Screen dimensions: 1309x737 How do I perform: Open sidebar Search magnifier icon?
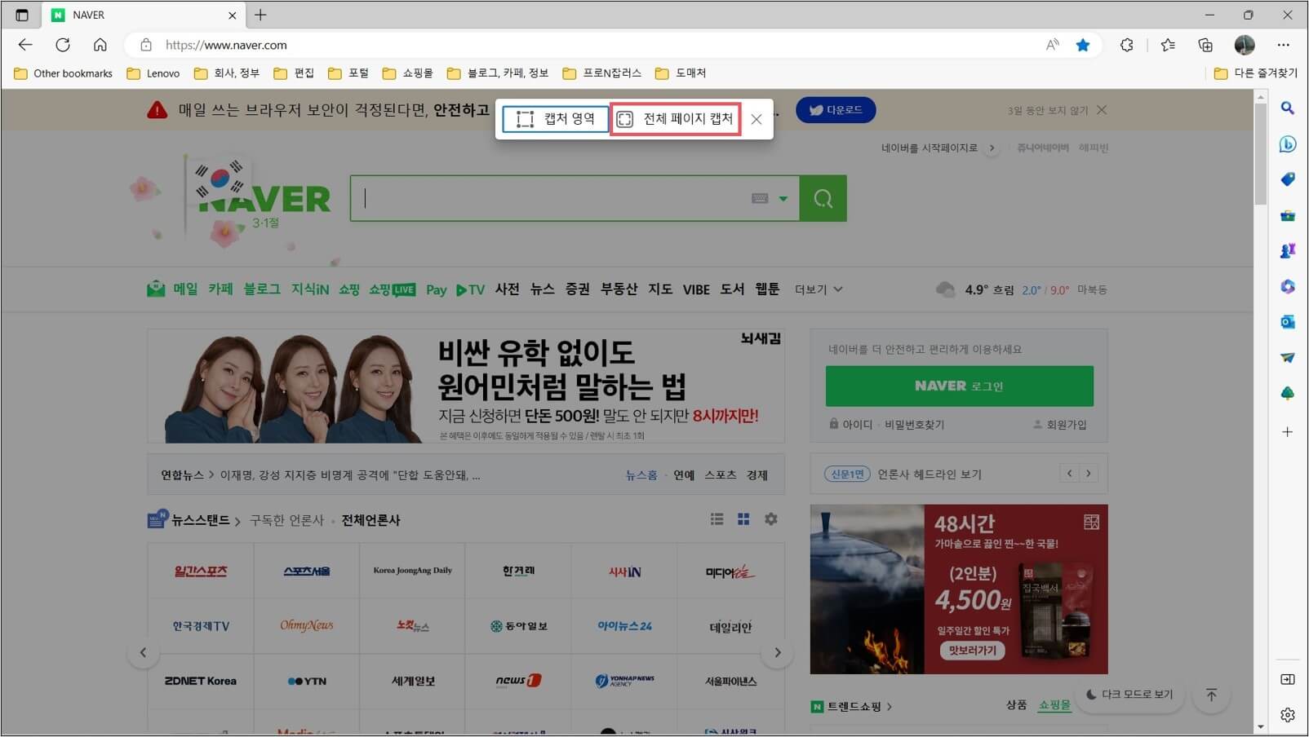(1288, 108)
